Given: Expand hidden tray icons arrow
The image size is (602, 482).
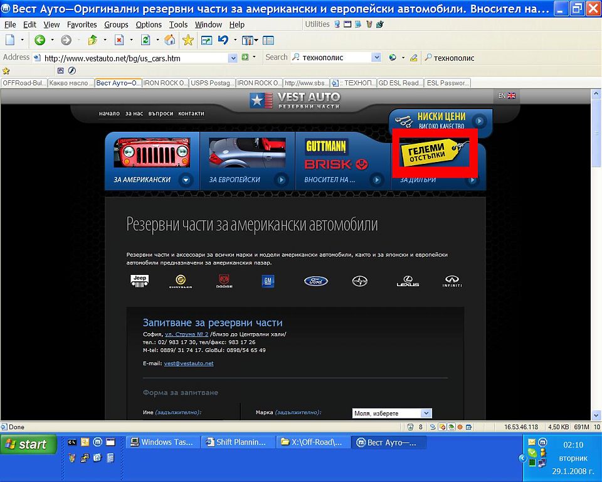Looking at the screenshot, I should 522,458.
